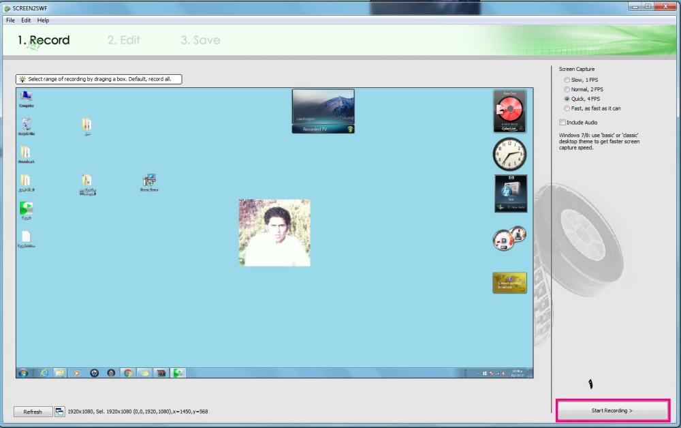
Task: Open the Help menu
Action: click(43, 20)
